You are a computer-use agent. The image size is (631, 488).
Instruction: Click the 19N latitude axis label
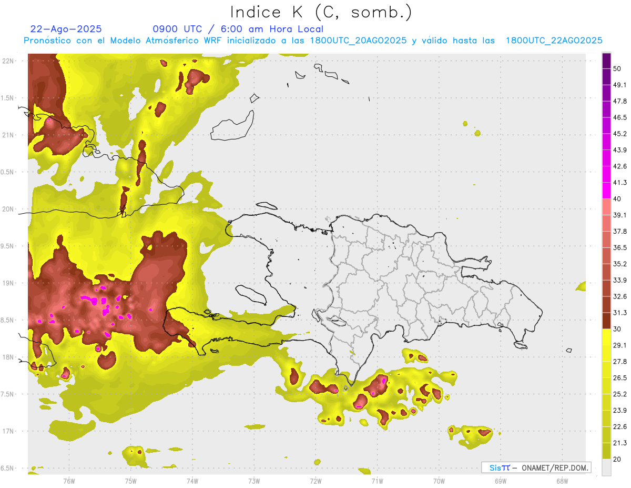coord(8,283)
